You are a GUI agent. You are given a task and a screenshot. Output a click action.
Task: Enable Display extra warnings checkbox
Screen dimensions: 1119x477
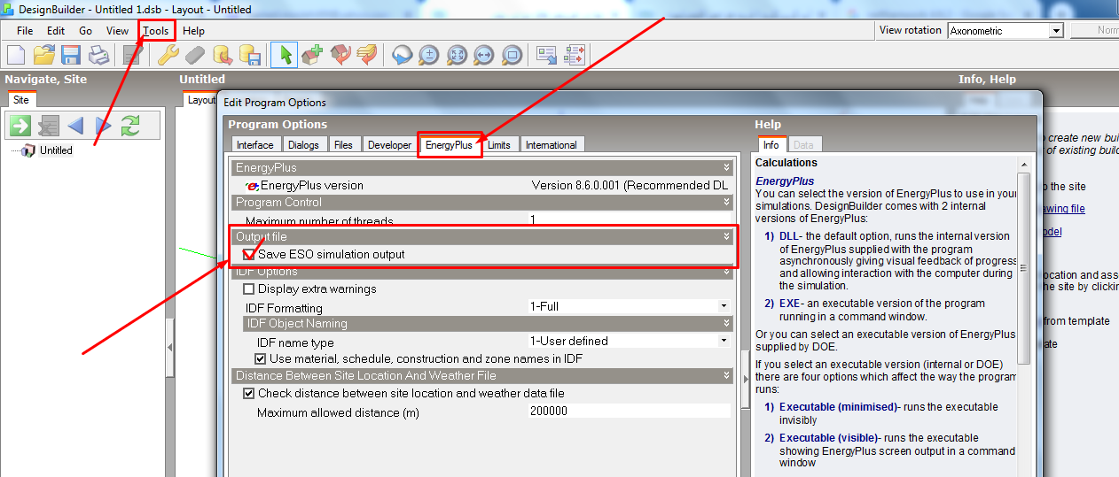click(249, 289)
